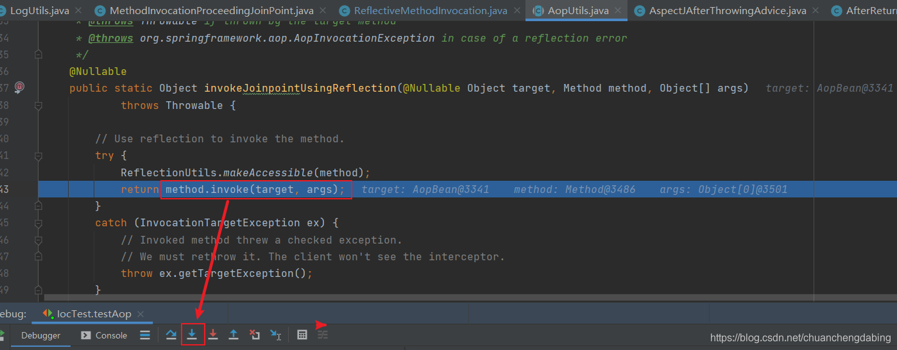Click the method breakpoint icon on line 37
The width and height of the screenshot is (897, 350).
[x=19, y=87]
